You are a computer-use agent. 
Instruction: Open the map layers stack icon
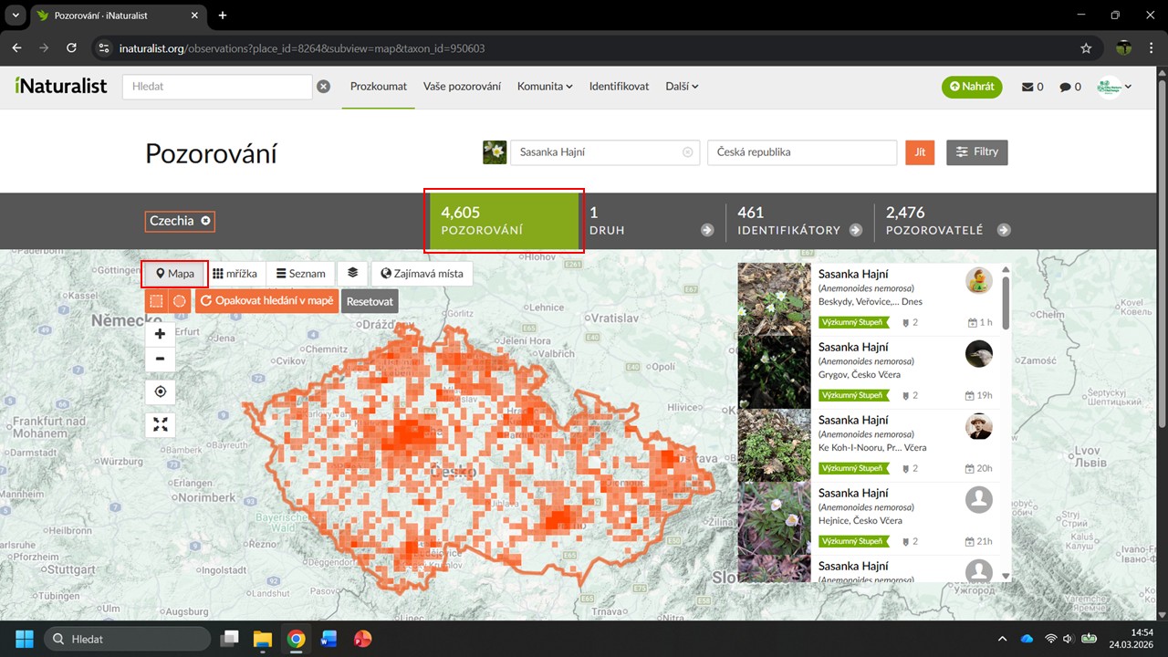(352, 273)
